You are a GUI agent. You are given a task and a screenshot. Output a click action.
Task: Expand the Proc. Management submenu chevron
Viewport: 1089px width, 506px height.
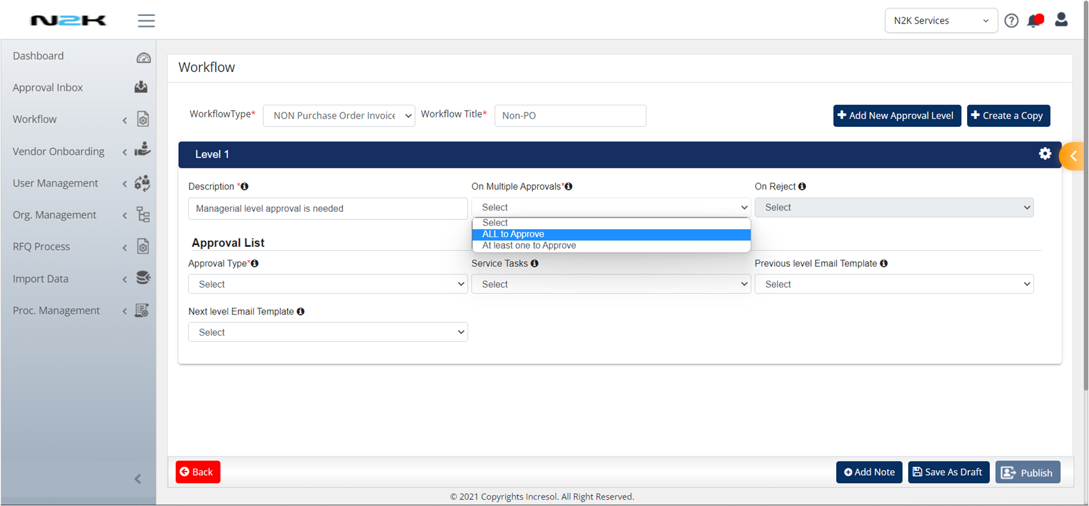(x=125, y=311)
